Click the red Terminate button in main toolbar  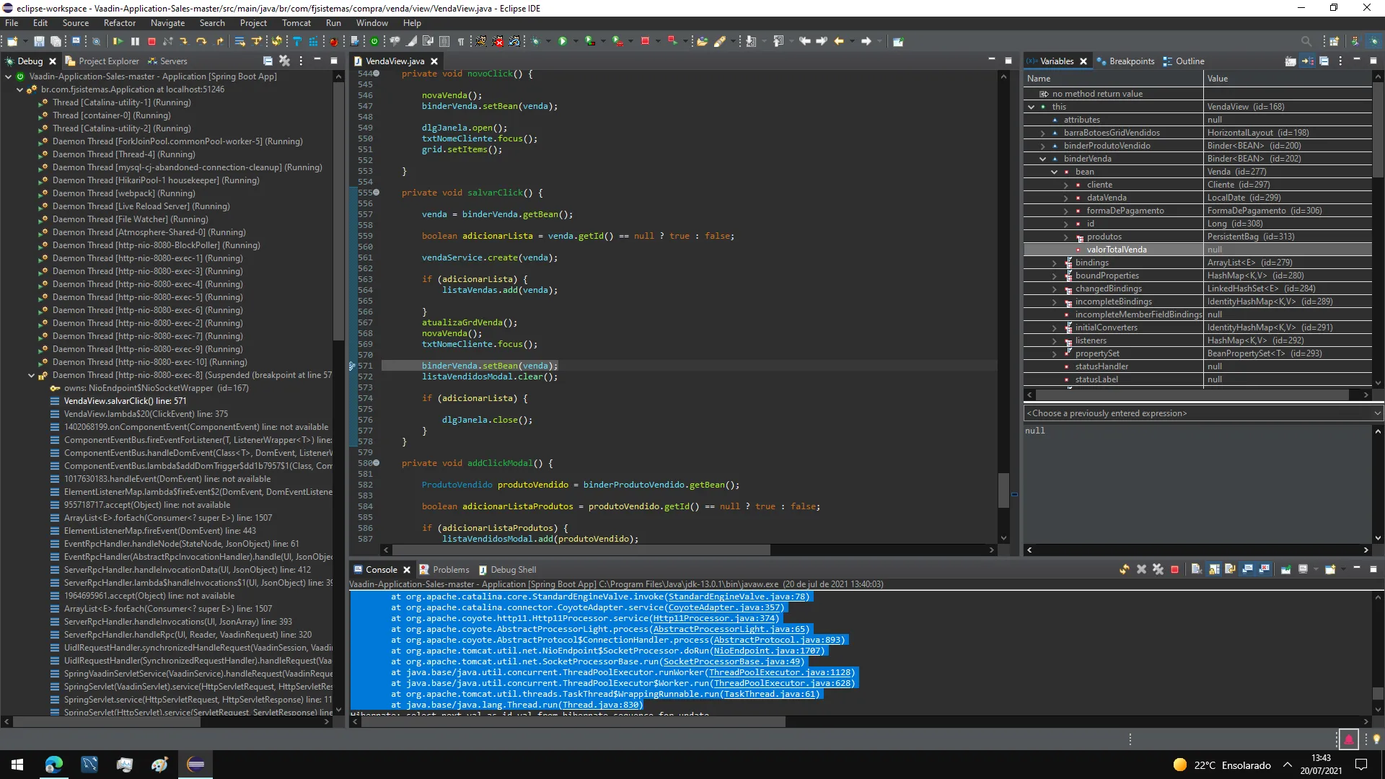tap(151, 41)
